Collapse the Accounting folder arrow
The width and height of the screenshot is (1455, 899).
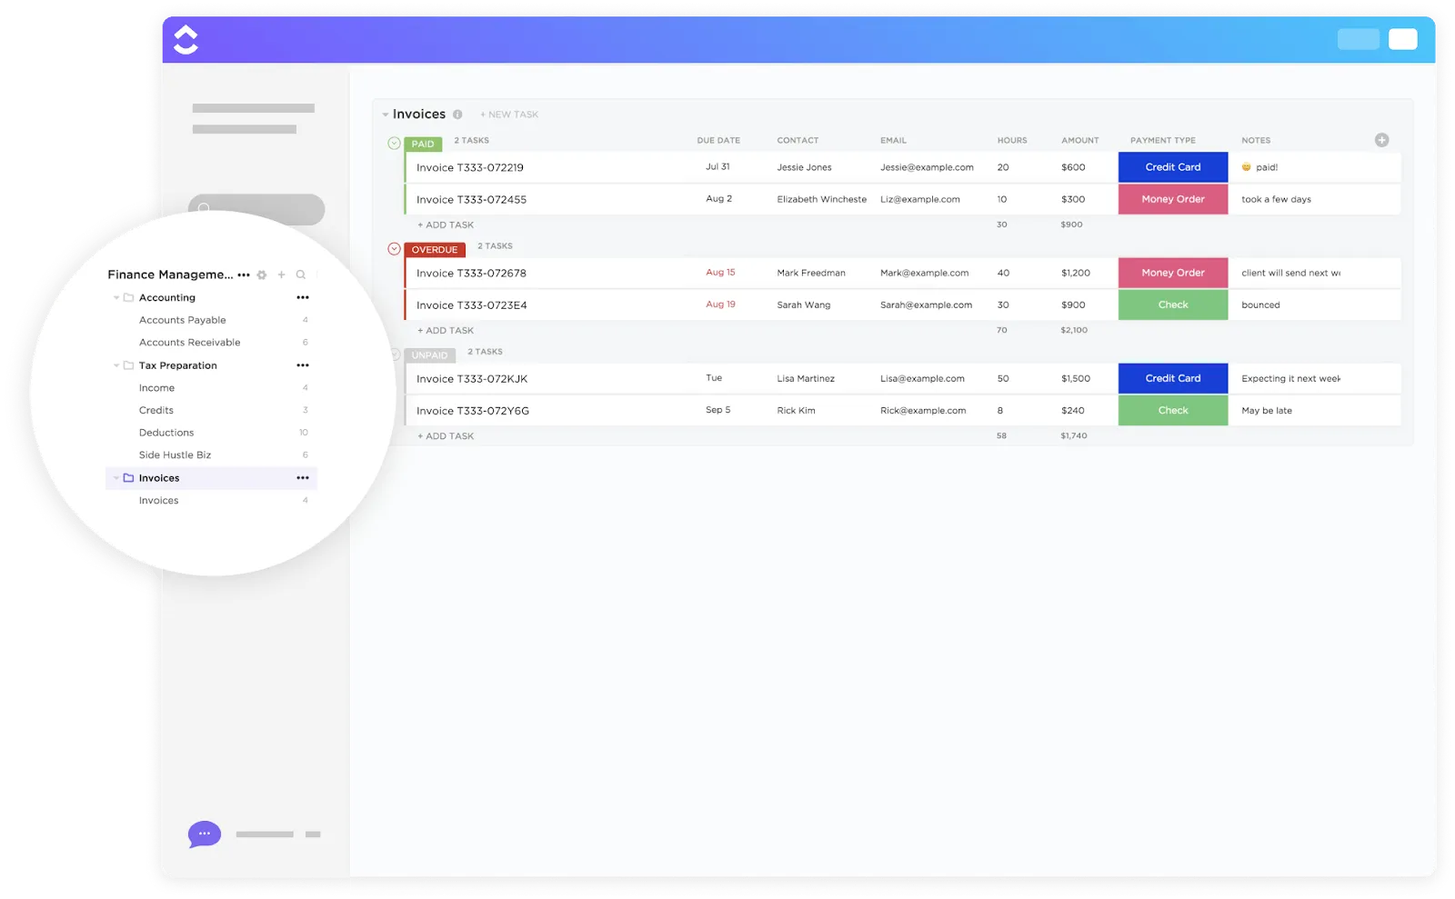coord(116,298)
